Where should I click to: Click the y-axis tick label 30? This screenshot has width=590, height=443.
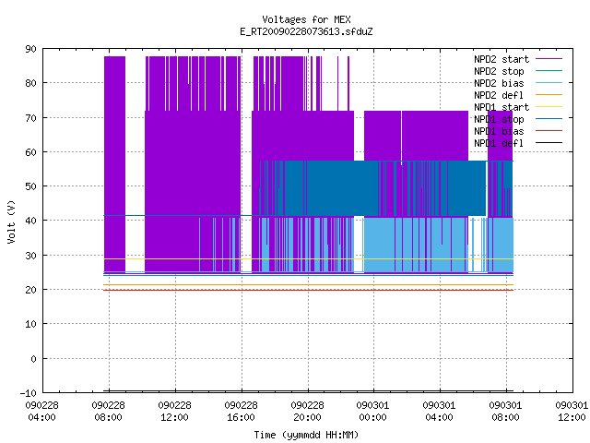click(30, 256)
